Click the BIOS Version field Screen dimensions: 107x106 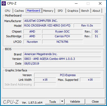click(62, 59)
